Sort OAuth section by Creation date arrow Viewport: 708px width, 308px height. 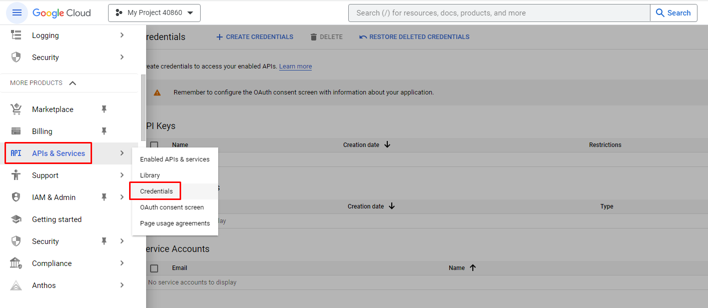(392, 206)
